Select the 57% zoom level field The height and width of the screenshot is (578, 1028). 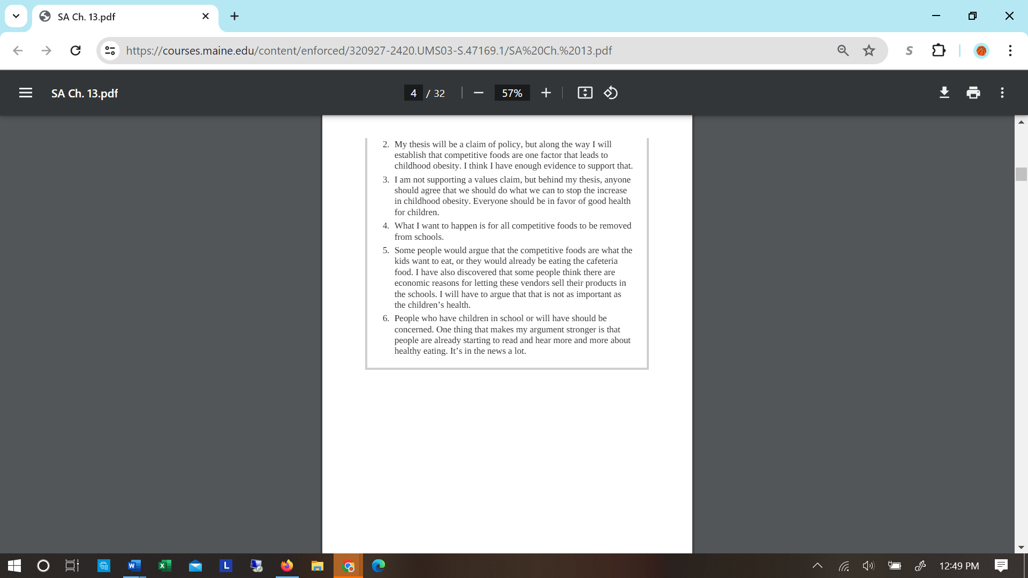click(512, 93)
